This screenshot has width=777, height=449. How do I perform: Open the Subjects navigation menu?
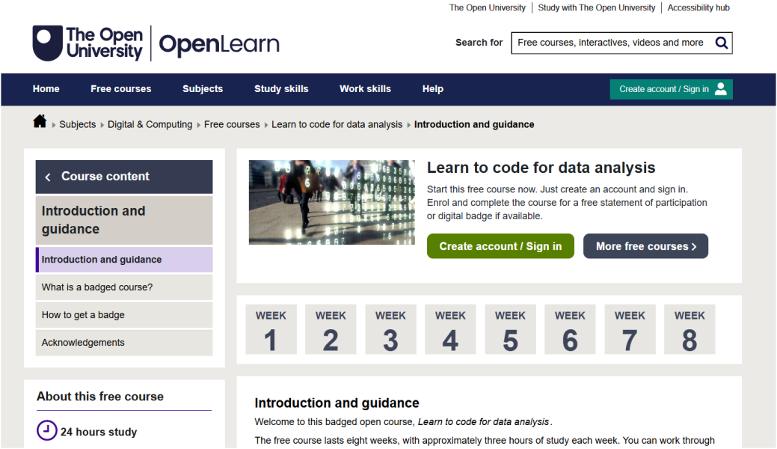tap(203, 89)
